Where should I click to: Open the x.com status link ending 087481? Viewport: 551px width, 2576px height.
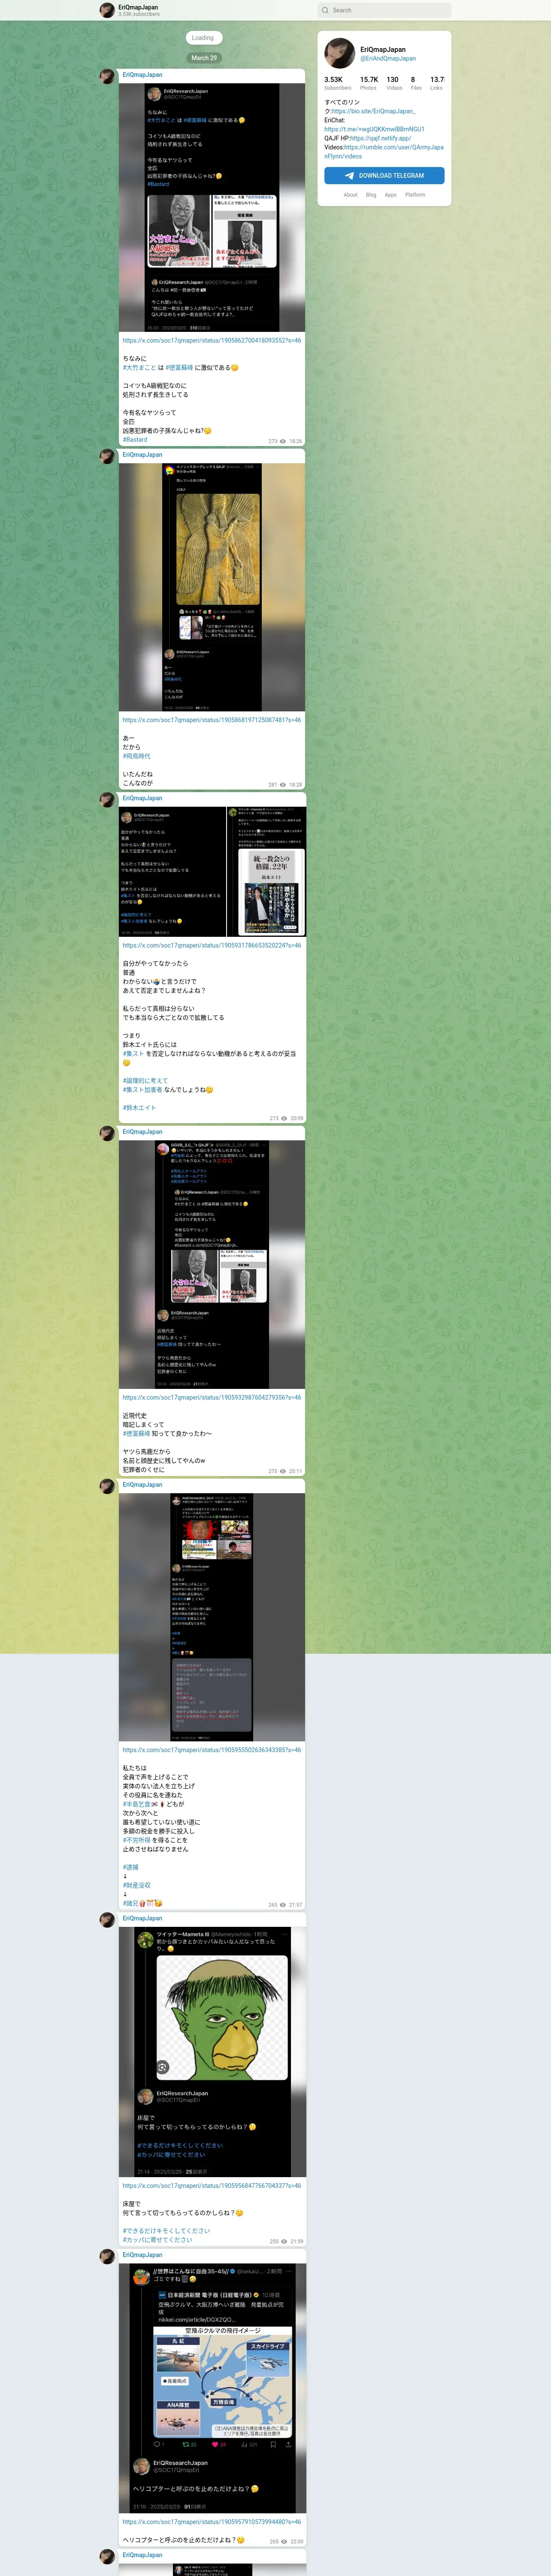212,720
